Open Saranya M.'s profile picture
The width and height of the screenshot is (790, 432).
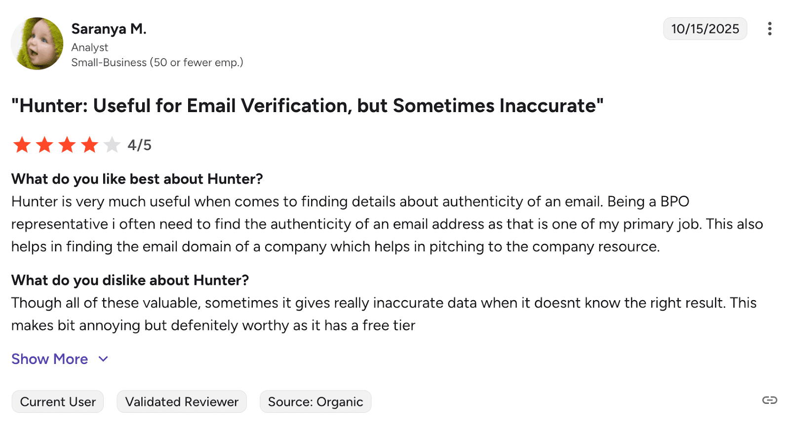pyautogui.click(x=37, y=43)
